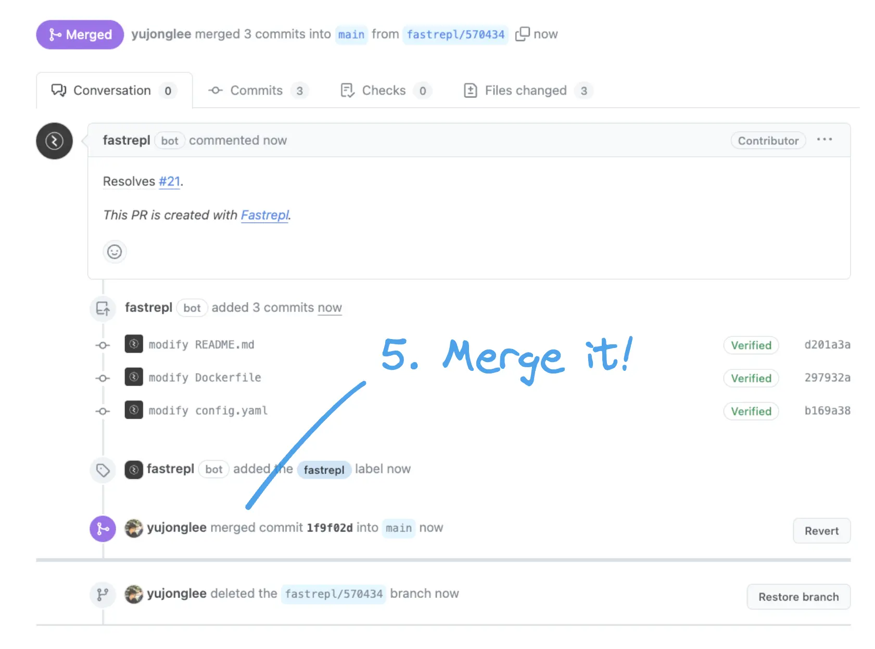This screenshot has width=875, height=649.
Task: Click the commit icon beside modify README.md
Action: [134, 344]
